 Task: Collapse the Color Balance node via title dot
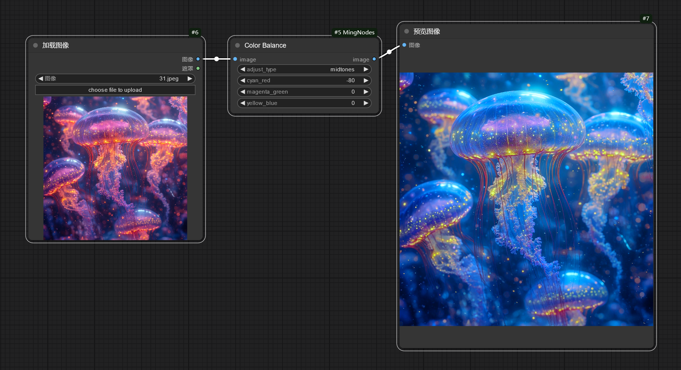click(237, 45)
